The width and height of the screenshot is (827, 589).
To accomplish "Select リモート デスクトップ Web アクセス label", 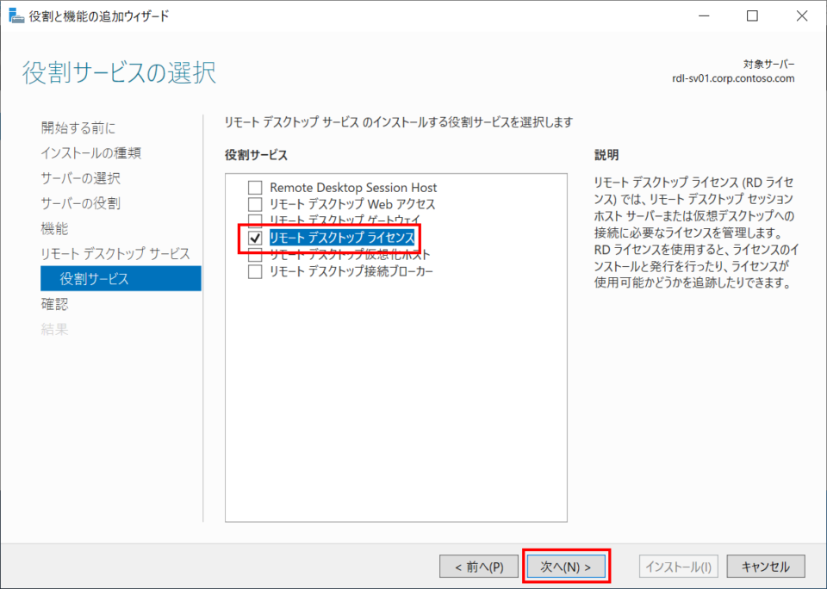I will click(x=352, y=204).
